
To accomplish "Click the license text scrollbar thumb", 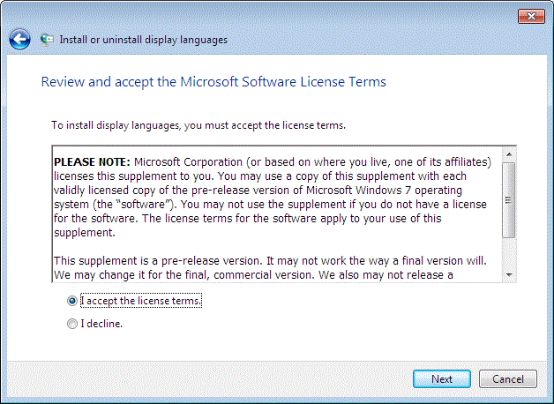I will pyautogui.click(x=509, y=200).
